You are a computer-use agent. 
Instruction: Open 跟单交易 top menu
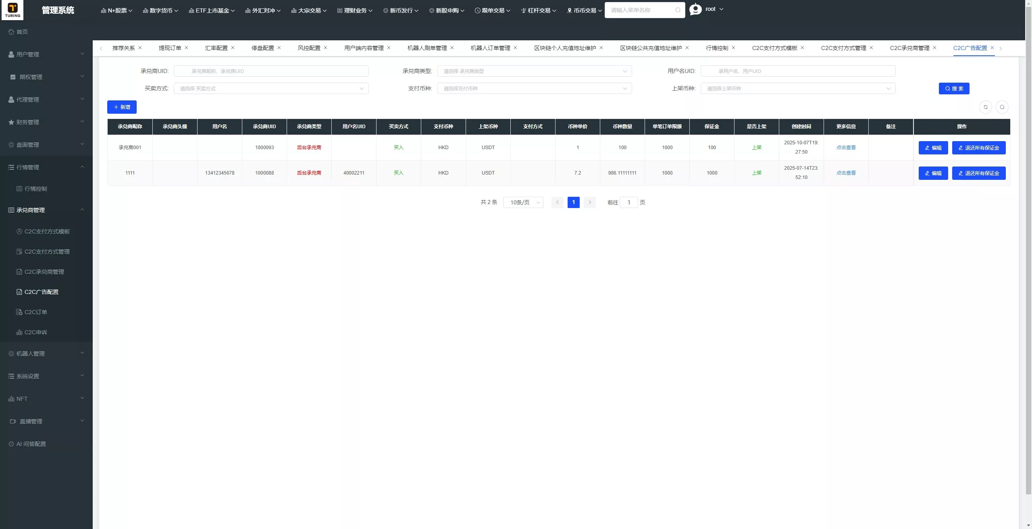pyautogui.click(x=493, y=10)
